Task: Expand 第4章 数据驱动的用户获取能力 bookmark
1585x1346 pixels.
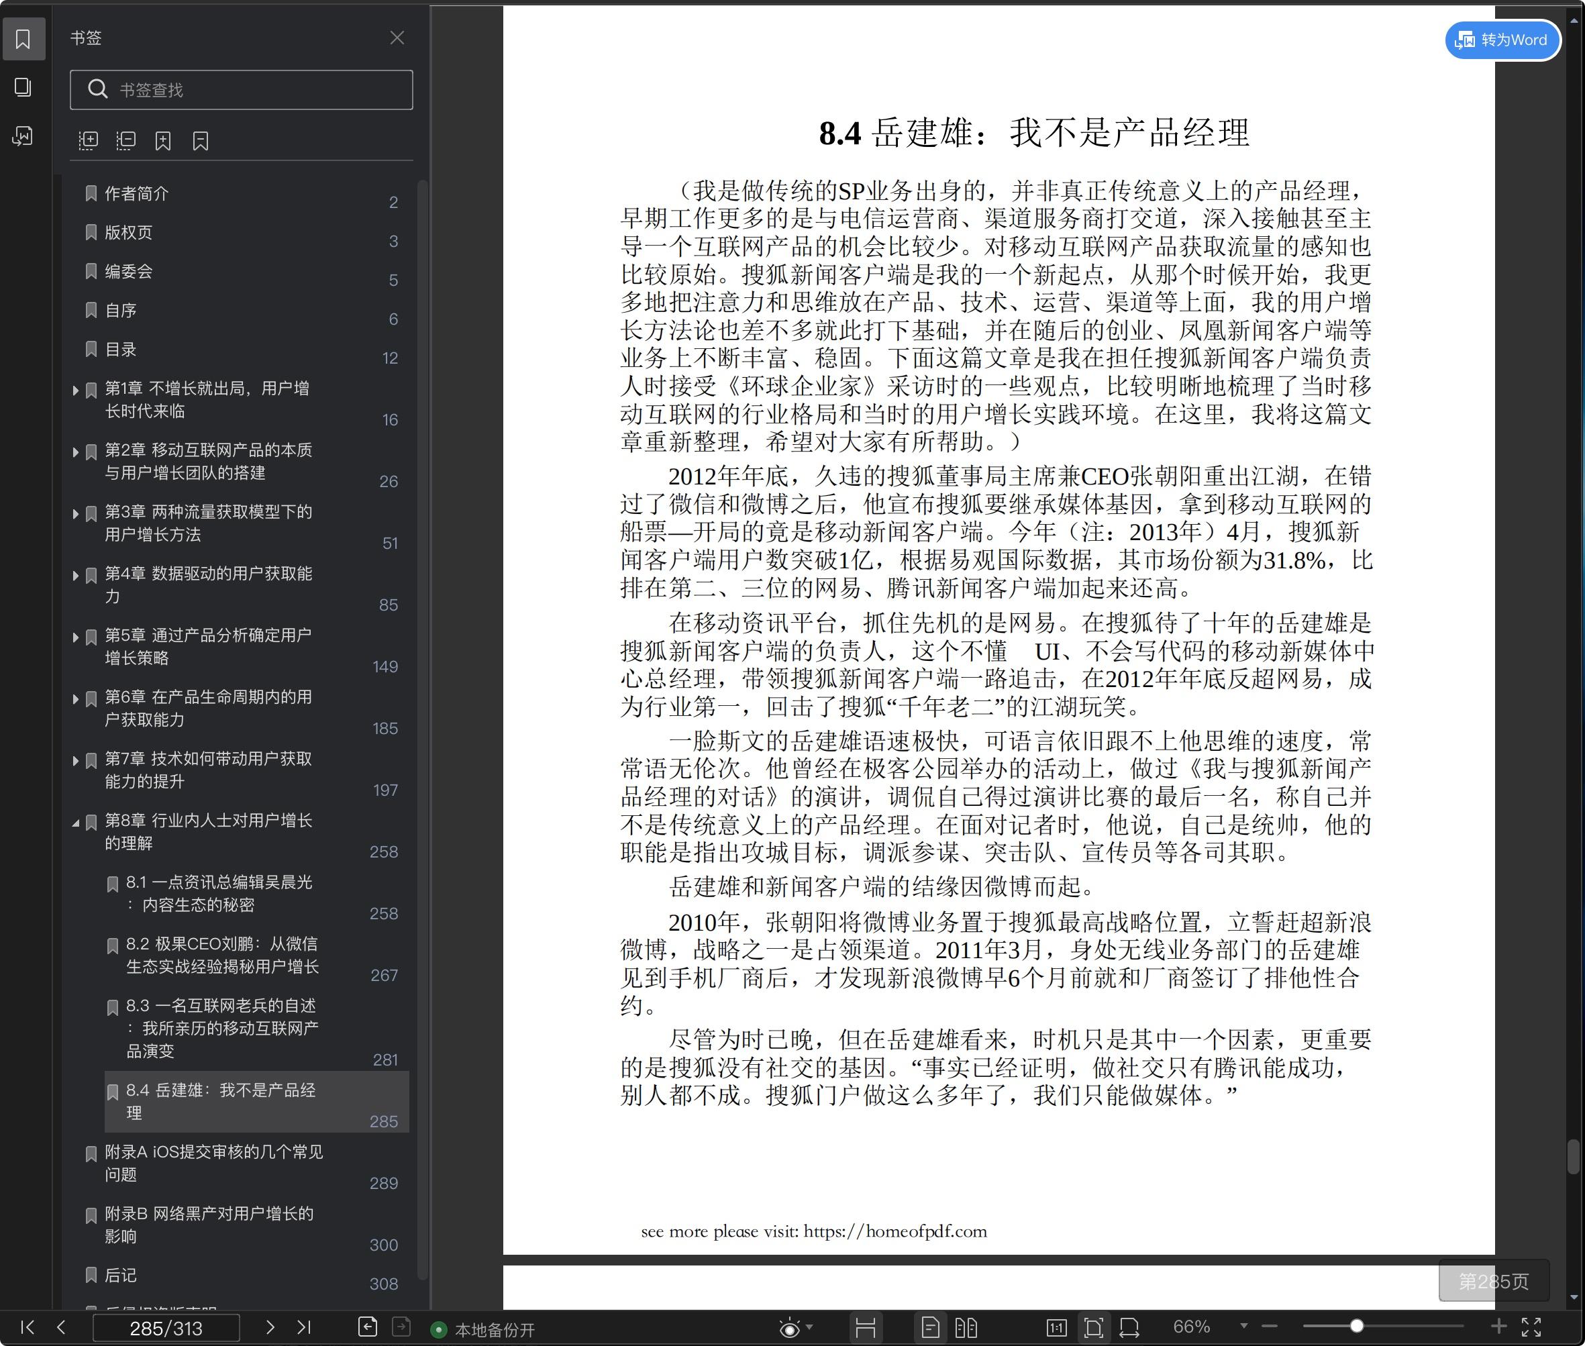Action: tap(76, 575)
